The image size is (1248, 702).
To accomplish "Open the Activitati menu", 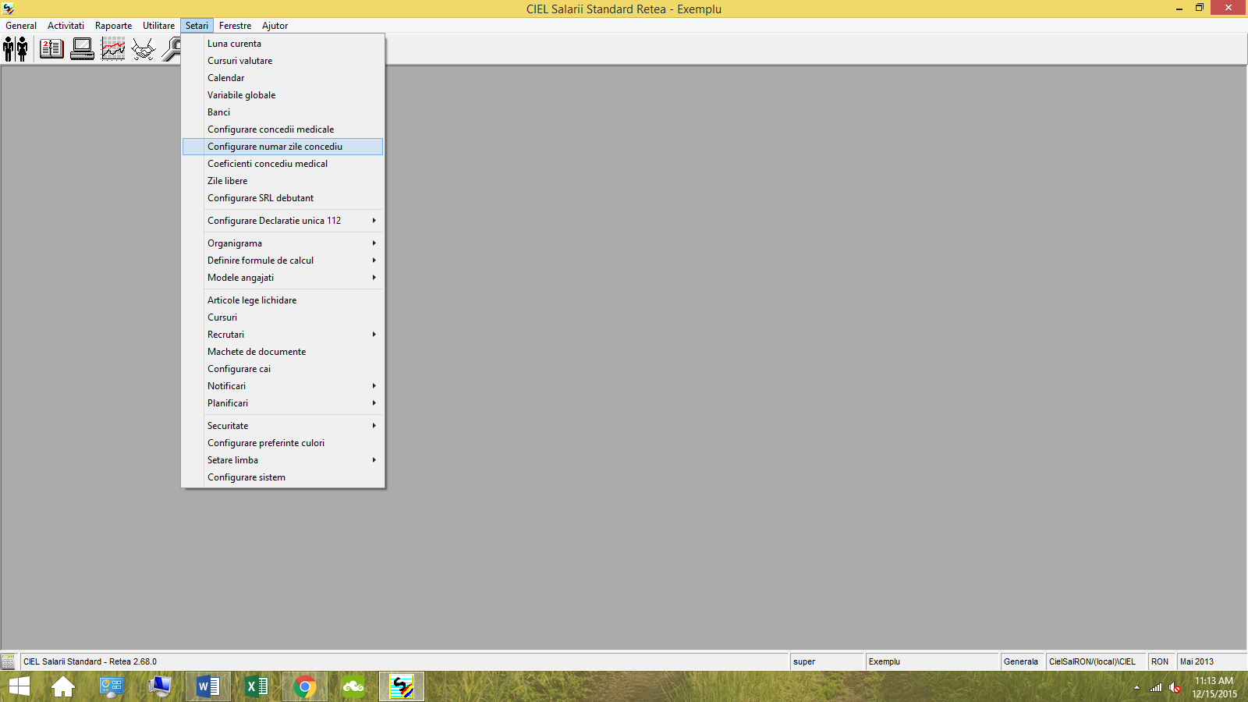I will tap(66, 26).
